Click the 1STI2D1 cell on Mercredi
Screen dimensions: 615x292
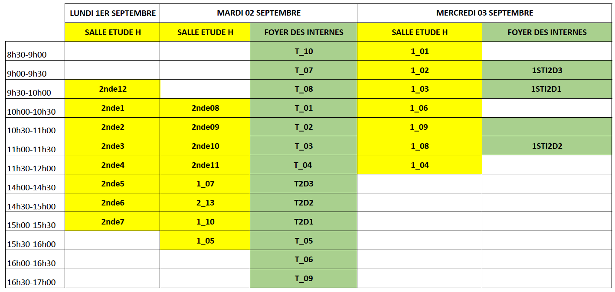pos(547,89)
